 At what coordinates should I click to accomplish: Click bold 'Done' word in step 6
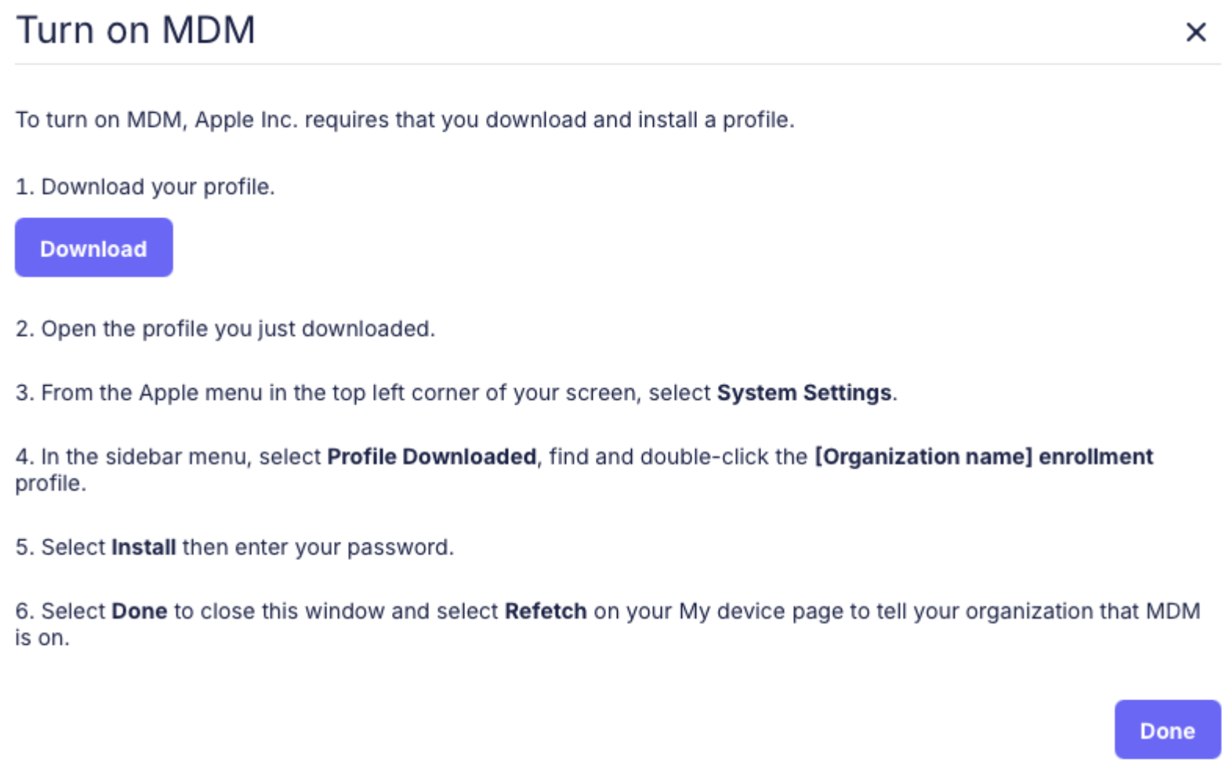pos(140,611)
